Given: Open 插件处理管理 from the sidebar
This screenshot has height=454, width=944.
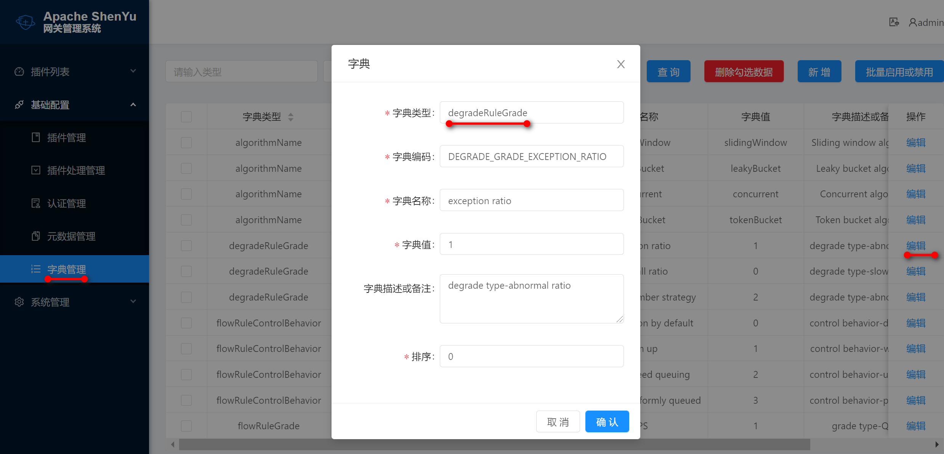Looking at the screenshot, I should (76, 170).
